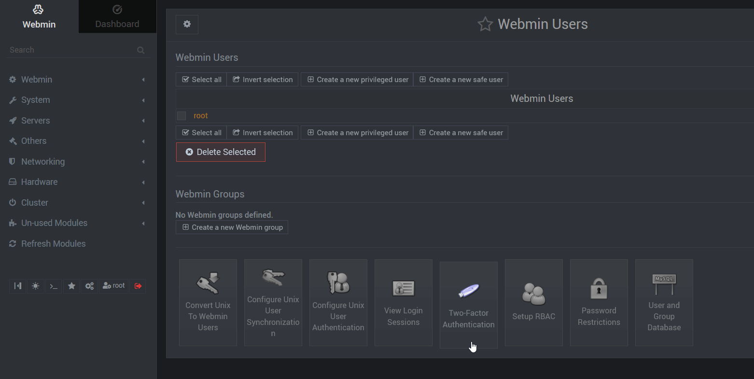
Task: Click lower Create a new privileged user
Action: click(x=357, y=133)
